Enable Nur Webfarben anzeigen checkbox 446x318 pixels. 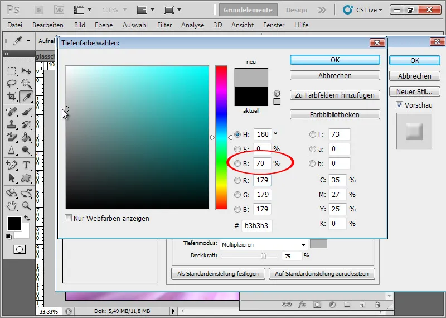[x=68, y=218]
